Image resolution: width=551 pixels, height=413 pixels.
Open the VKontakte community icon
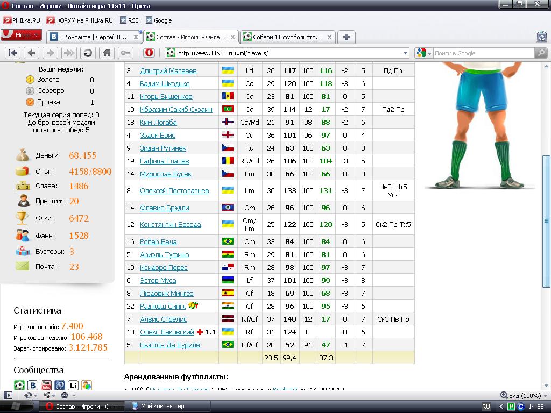coord(33,385)
